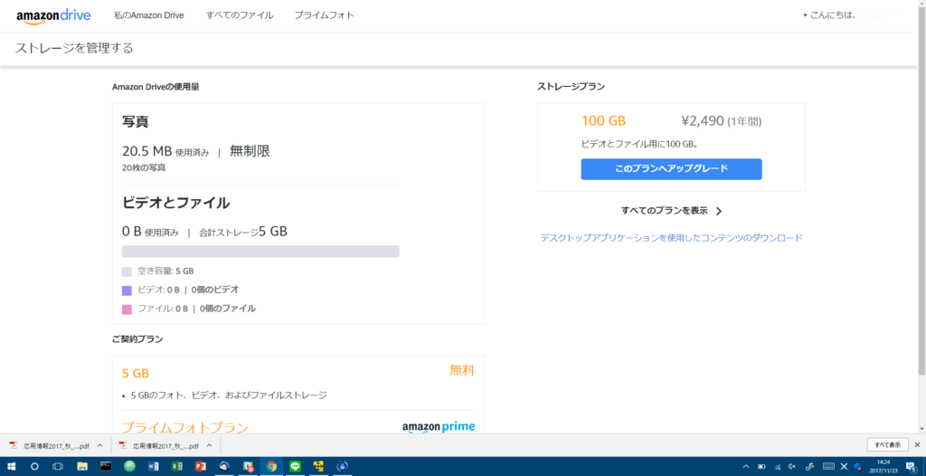Click the battery tray icon
Image resolution: width=926 pixels, height=476 pixels.
[x=761, y=466]
